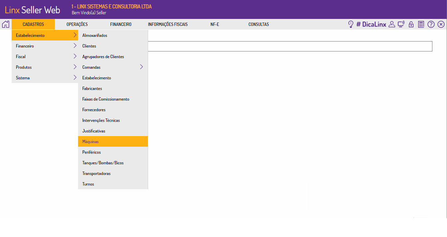Open the INFORMAÇÕES FISCAIS menu
447x237 pixels.
(x=168, y=24)
